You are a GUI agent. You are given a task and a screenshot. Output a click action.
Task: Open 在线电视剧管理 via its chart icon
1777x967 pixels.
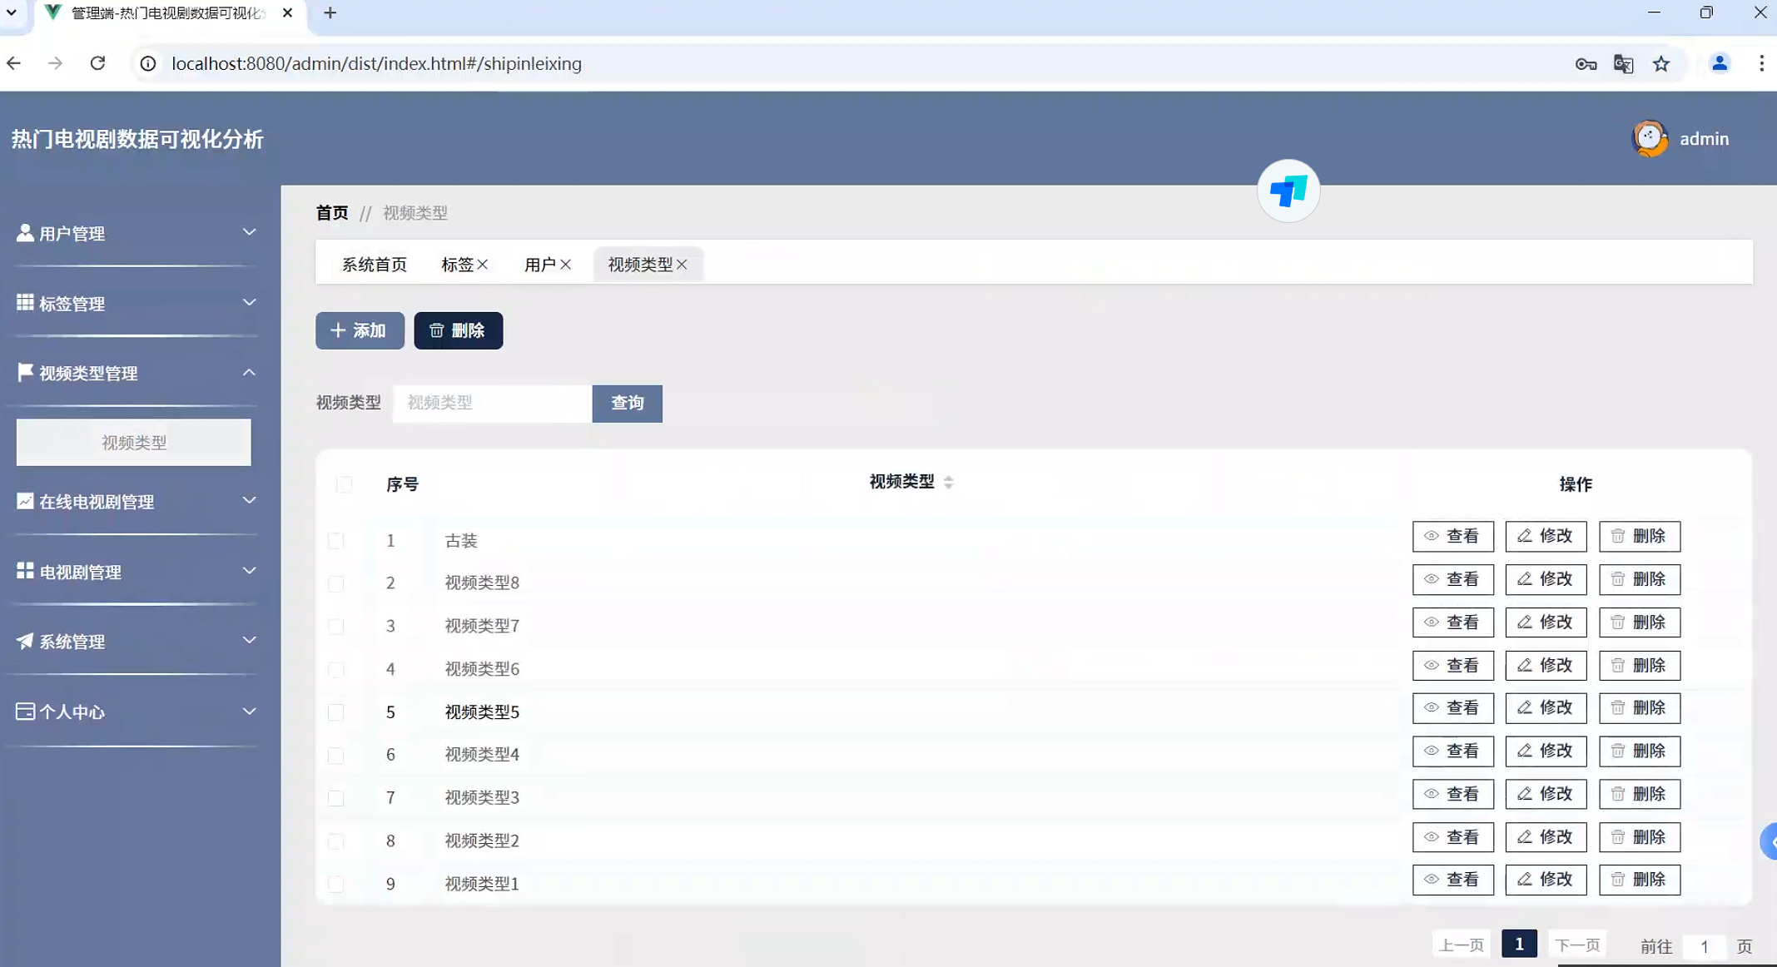pyautogui.click(x=24, y=501)
